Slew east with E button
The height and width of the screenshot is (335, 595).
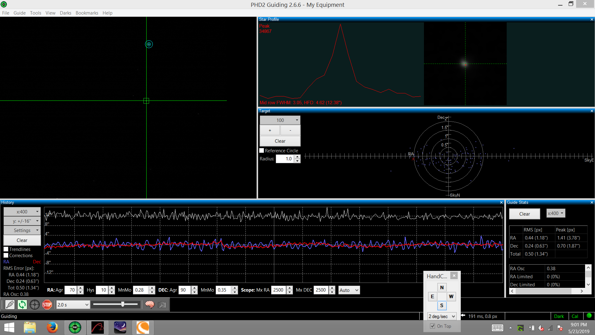(432, 296)
